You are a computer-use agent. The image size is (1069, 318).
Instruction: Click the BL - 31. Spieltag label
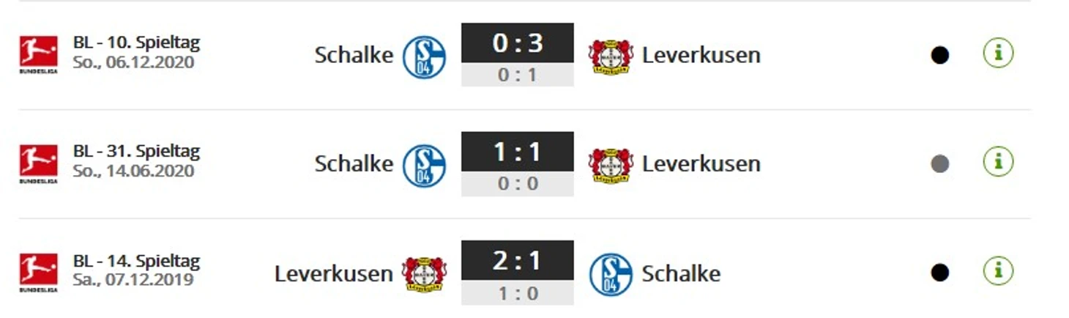136,152
